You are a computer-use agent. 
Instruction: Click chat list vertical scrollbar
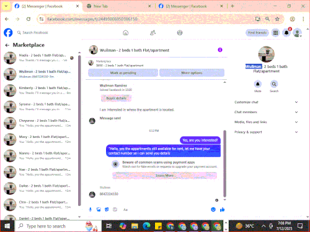click(79, 130)
